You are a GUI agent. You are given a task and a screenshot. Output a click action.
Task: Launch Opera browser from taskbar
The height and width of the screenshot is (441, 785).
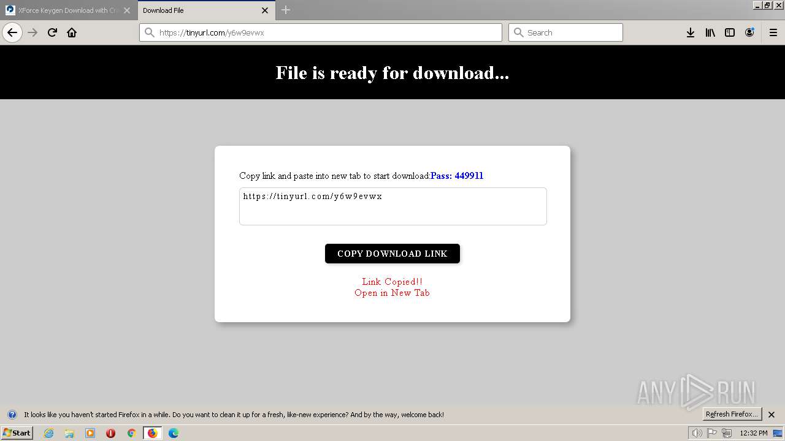[x=111, y=433]
